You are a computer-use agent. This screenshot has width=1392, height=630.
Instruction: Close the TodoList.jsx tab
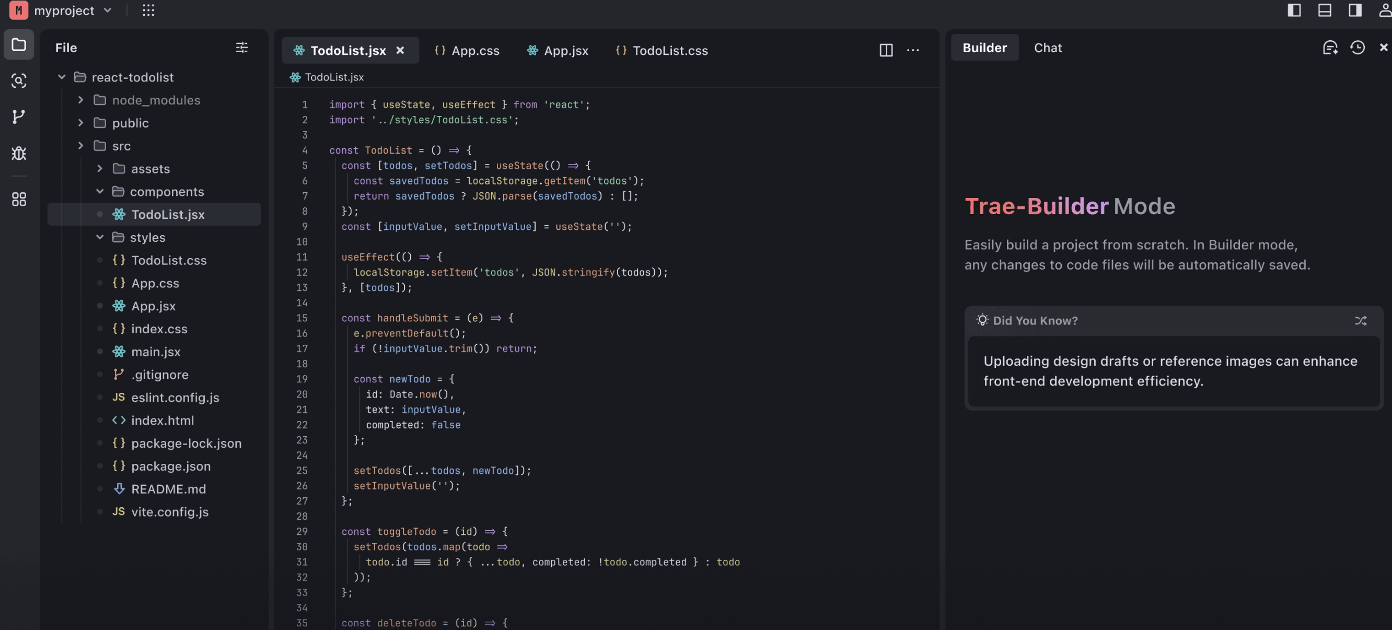tap(400, 50)
